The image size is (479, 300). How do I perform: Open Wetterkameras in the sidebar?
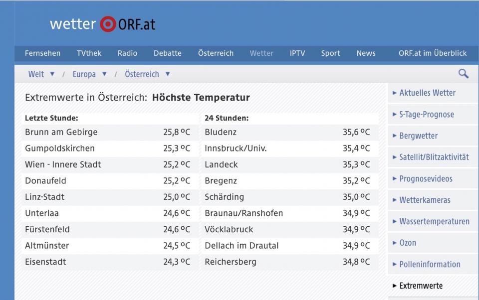[x=425, y=200]
